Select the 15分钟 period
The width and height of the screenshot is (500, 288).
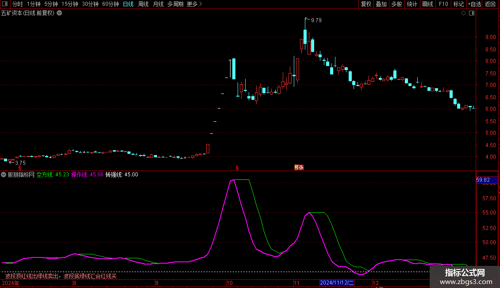click(70, 4)
